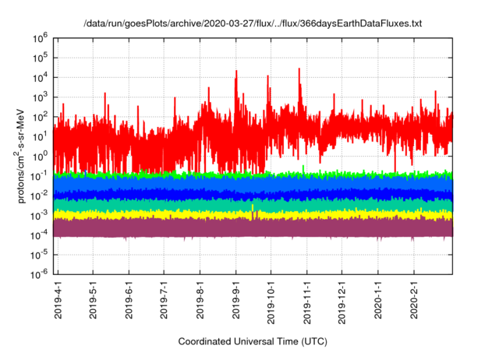Click the dark blue flux band
Viewport: 499px width, 349px height.
253,194
